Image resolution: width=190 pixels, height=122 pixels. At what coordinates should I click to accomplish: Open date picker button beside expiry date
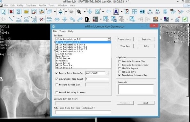tap(107, 73)
